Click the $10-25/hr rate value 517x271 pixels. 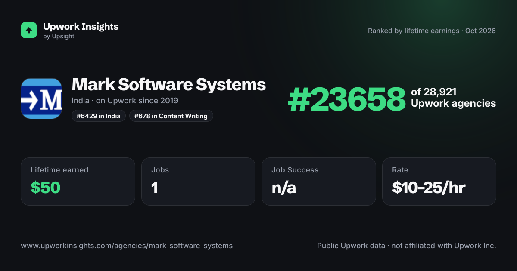(429, 188)
